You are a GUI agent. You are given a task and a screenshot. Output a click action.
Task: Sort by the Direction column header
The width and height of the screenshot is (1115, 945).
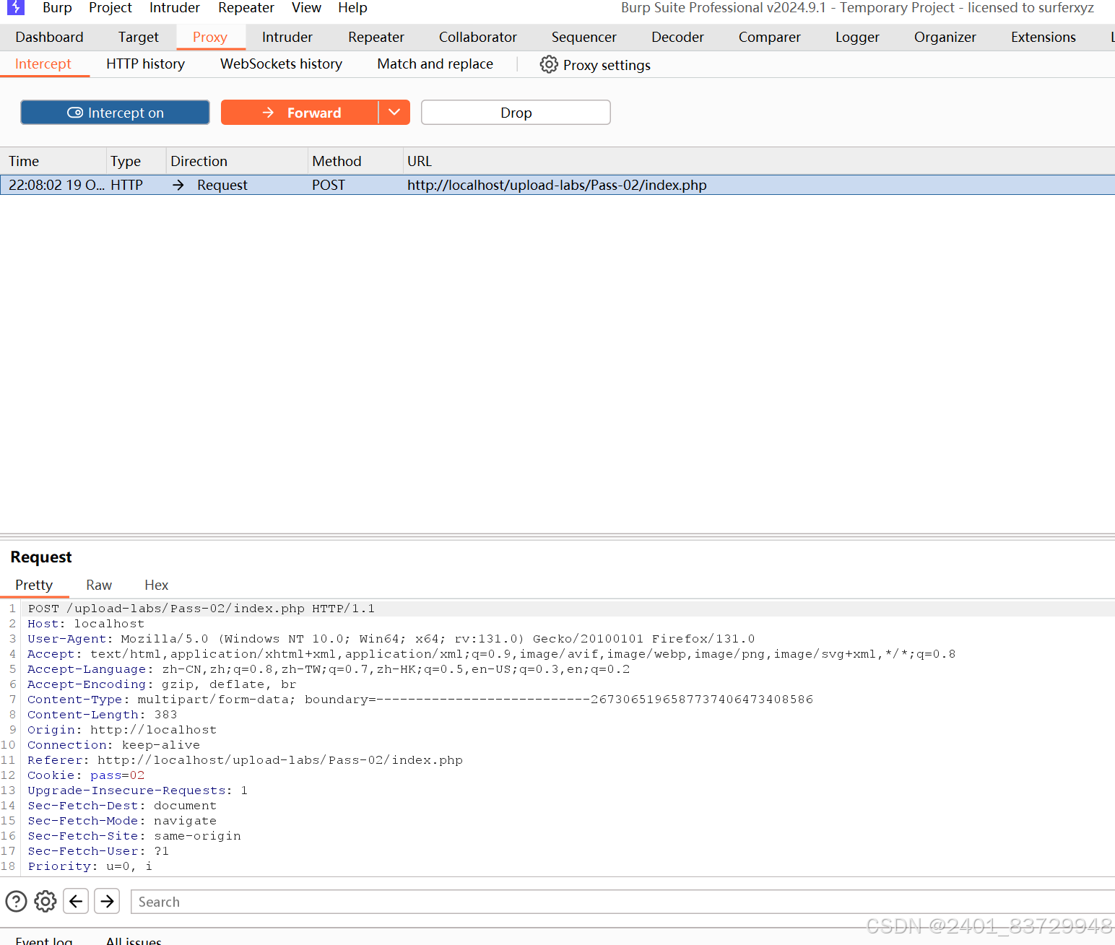(237, 161)
